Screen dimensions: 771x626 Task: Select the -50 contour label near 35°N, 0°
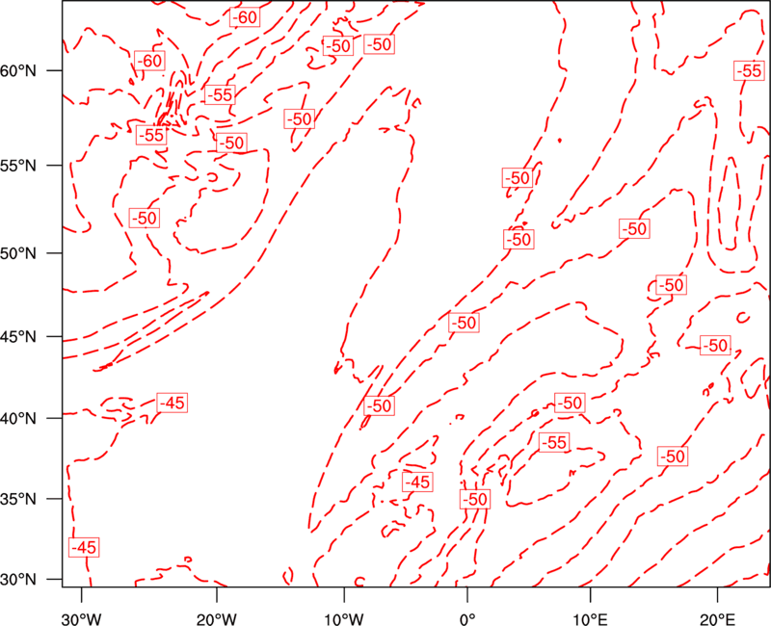point(475,499)
